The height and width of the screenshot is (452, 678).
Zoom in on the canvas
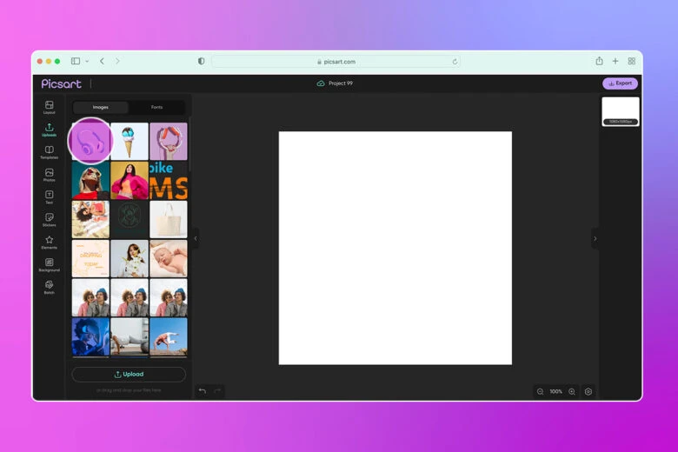click(572, 392)
